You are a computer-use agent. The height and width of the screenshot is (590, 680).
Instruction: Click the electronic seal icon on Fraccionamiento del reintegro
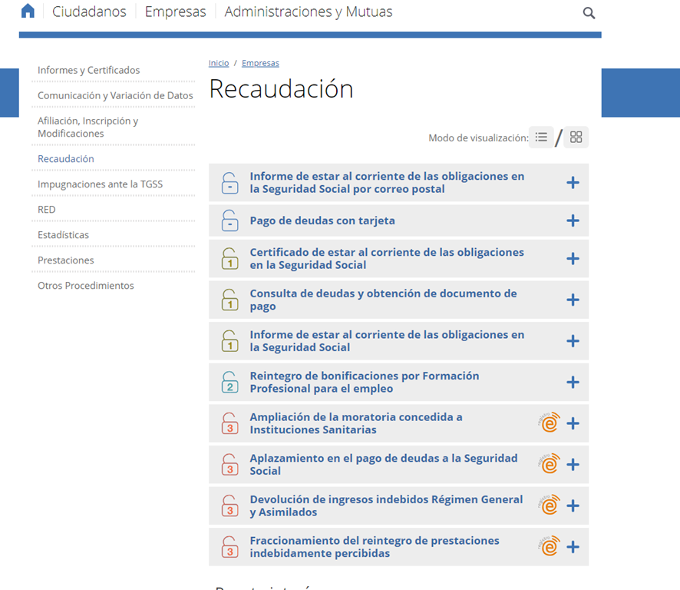pos(550,547)
